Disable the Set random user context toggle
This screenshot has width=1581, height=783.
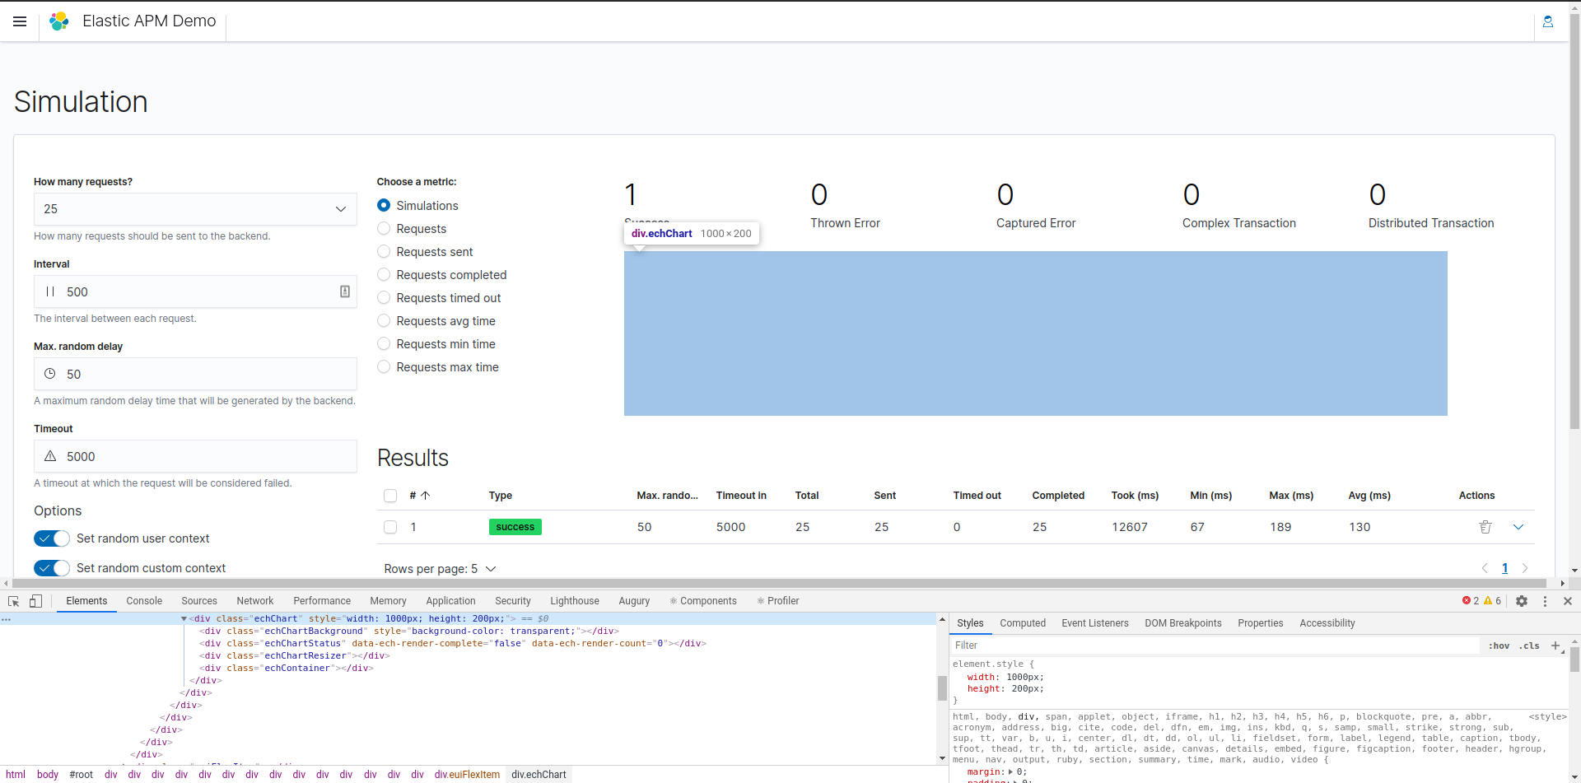[51, 538]
